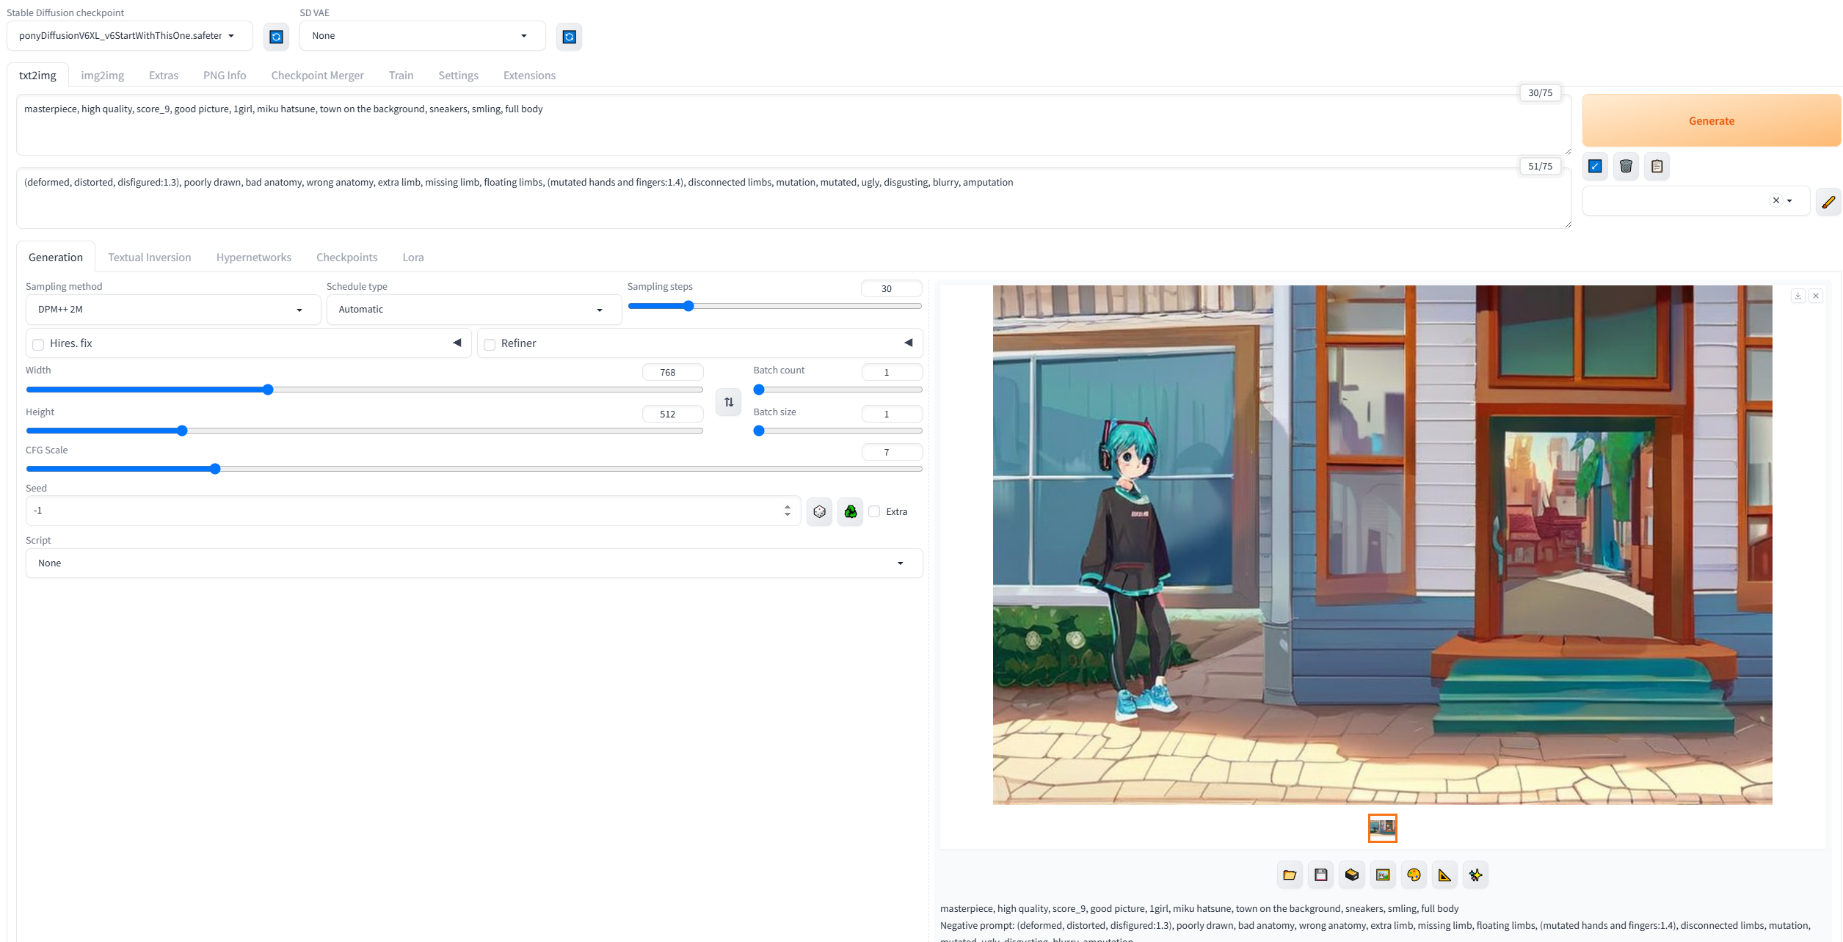The image size is (1843, 942).
Task: Refresh the SD VAE list
Action: click(569, 37)
